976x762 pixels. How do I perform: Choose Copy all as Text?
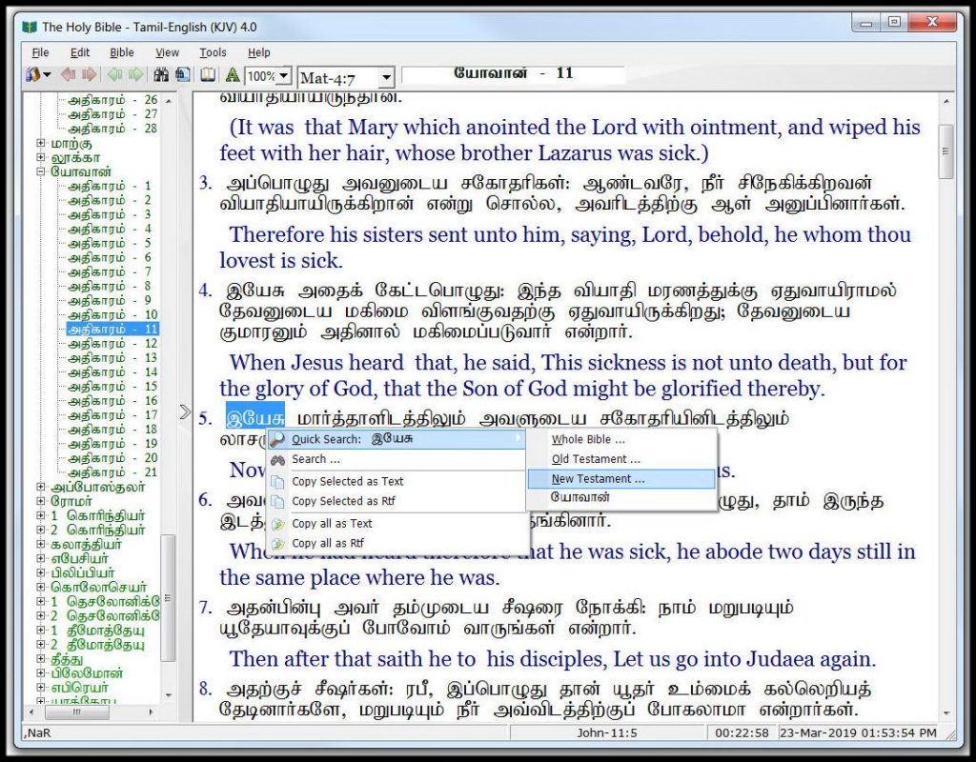tap(397, 524)
